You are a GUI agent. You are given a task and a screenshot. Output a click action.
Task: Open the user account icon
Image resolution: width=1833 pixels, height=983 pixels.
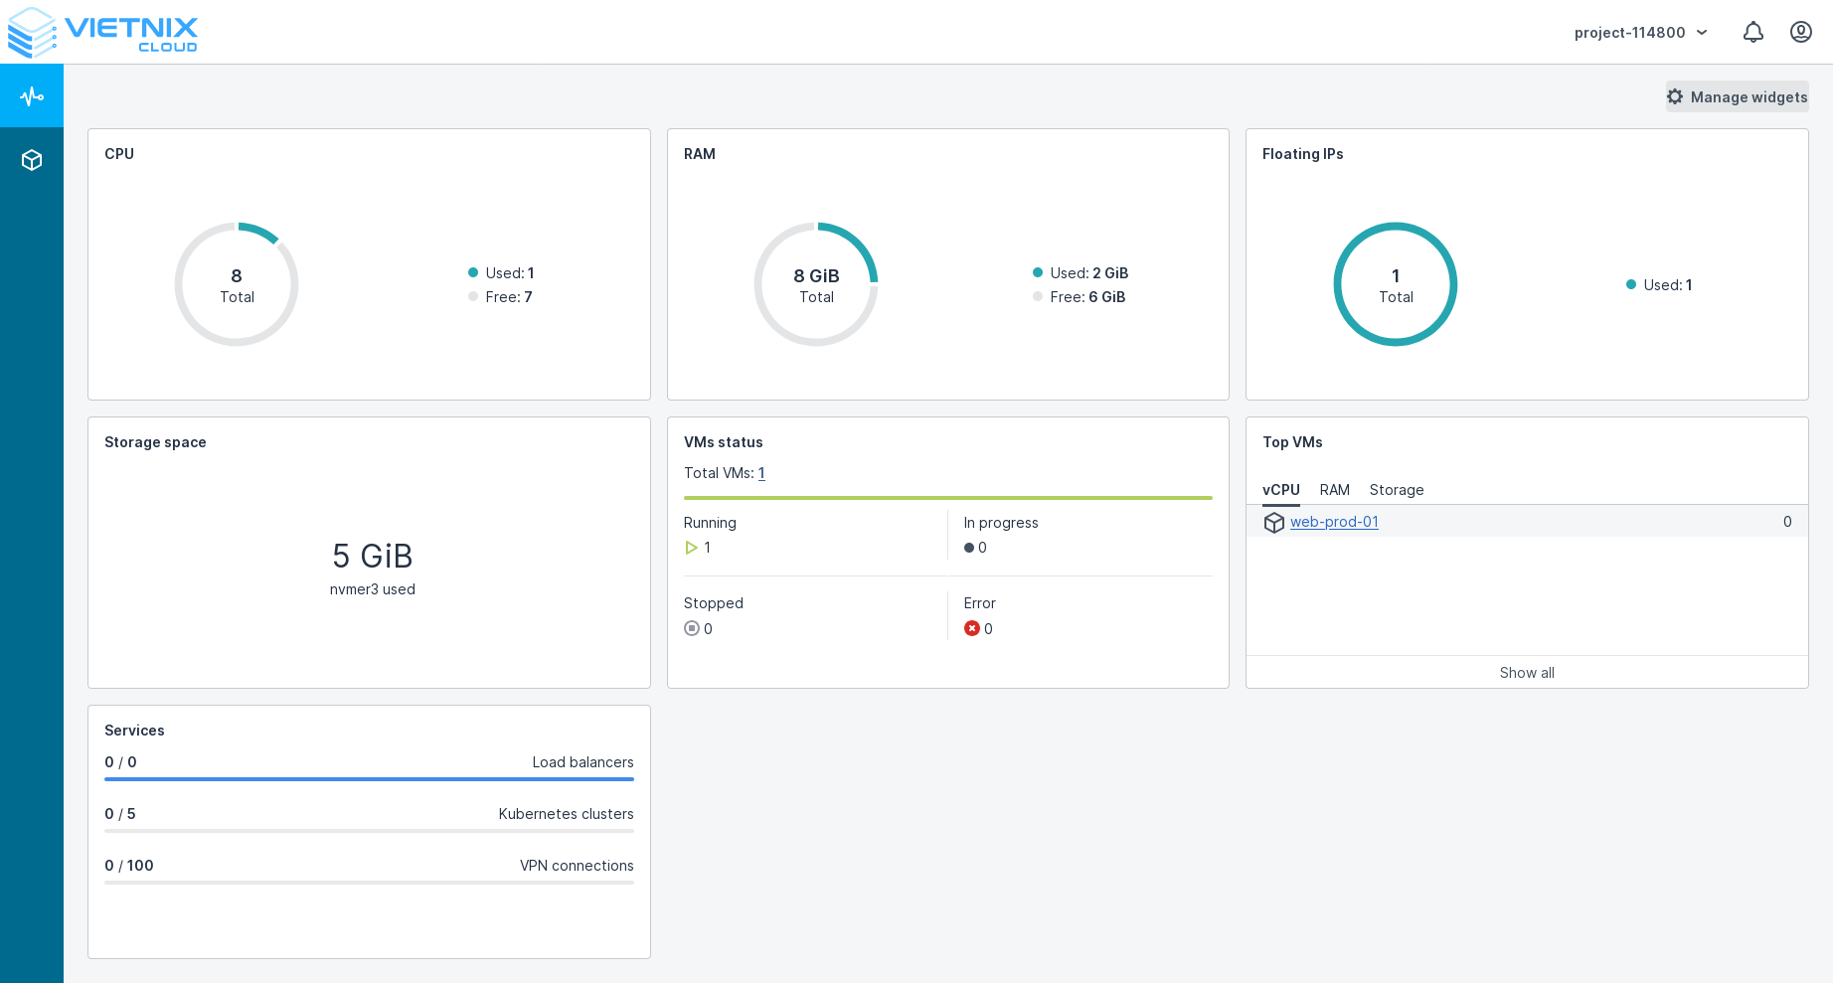click(1800, 32)
